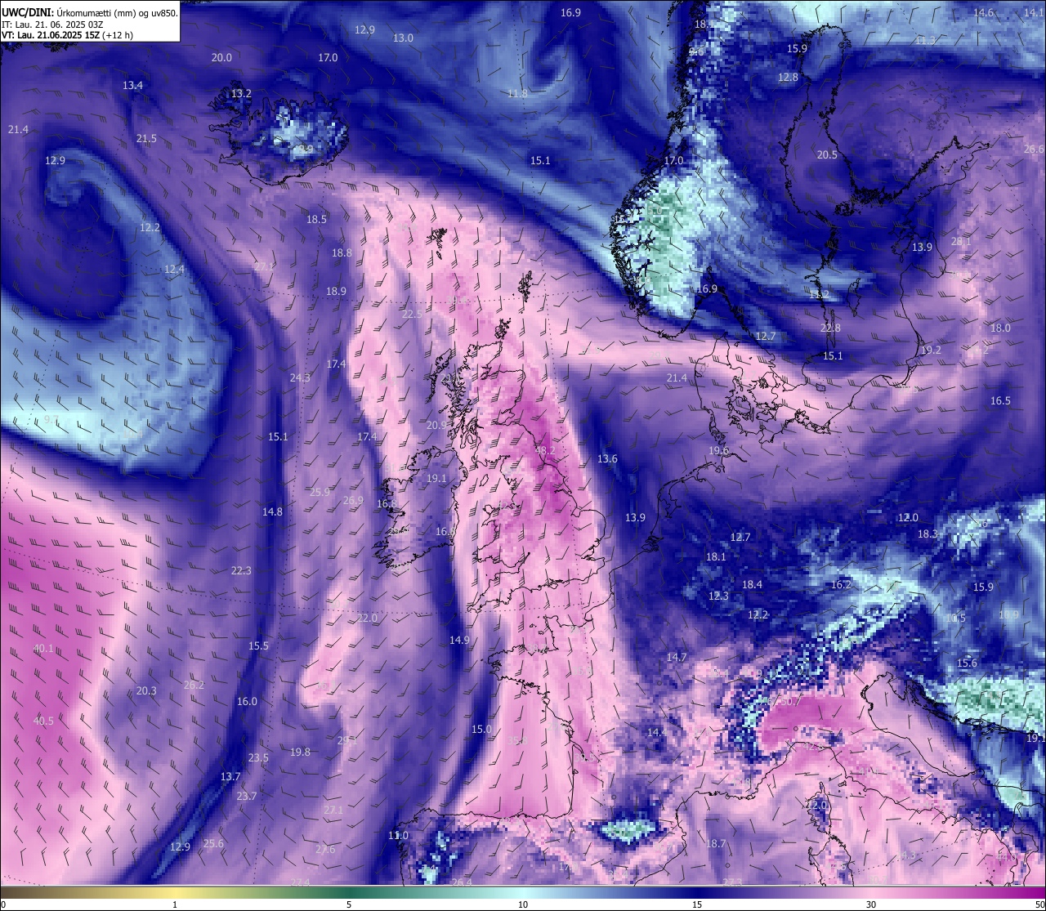The image size is (1046, 911).
Task: Click the 26.9 value on the map
Action: coord(353,500)
